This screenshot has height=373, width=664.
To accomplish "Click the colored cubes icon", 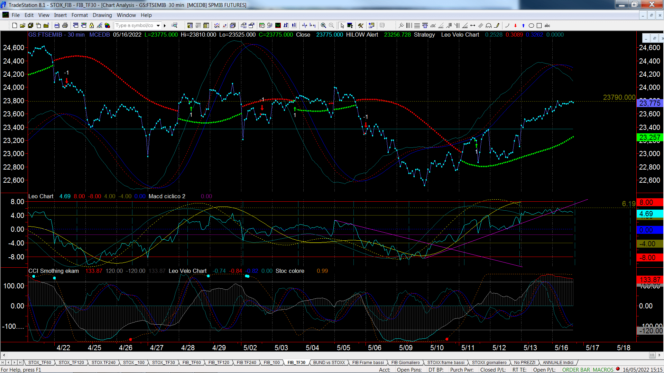I will click(107, 26).
